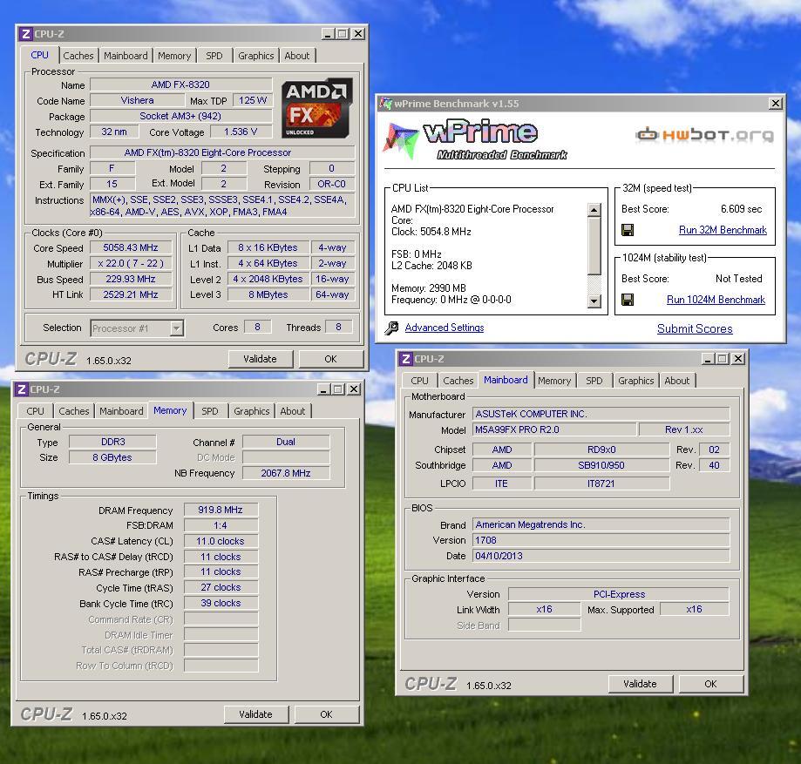Click OK in the Mainboard tab window

[x=710, y=684]
